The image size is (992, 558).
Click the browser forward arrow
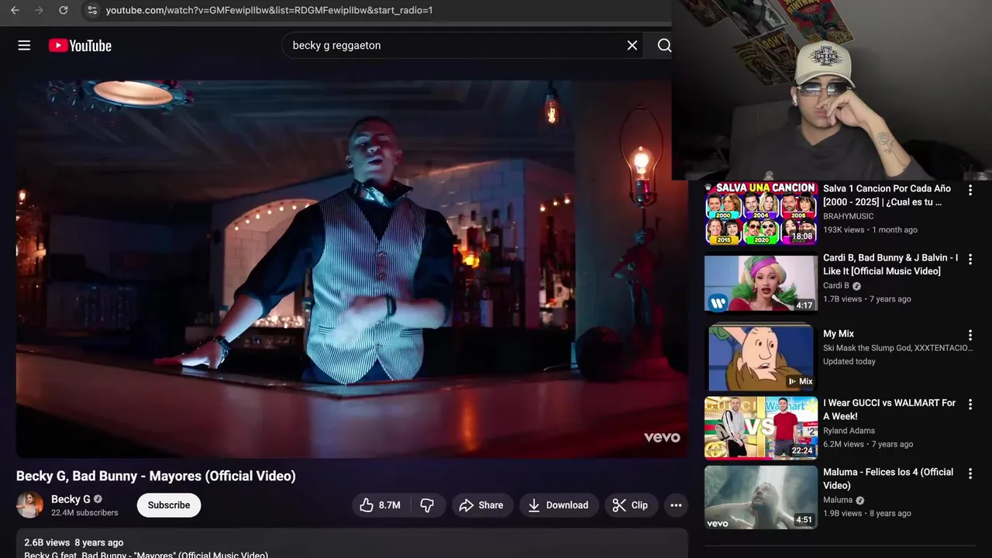pyautogui.click(x=39, y=10)
